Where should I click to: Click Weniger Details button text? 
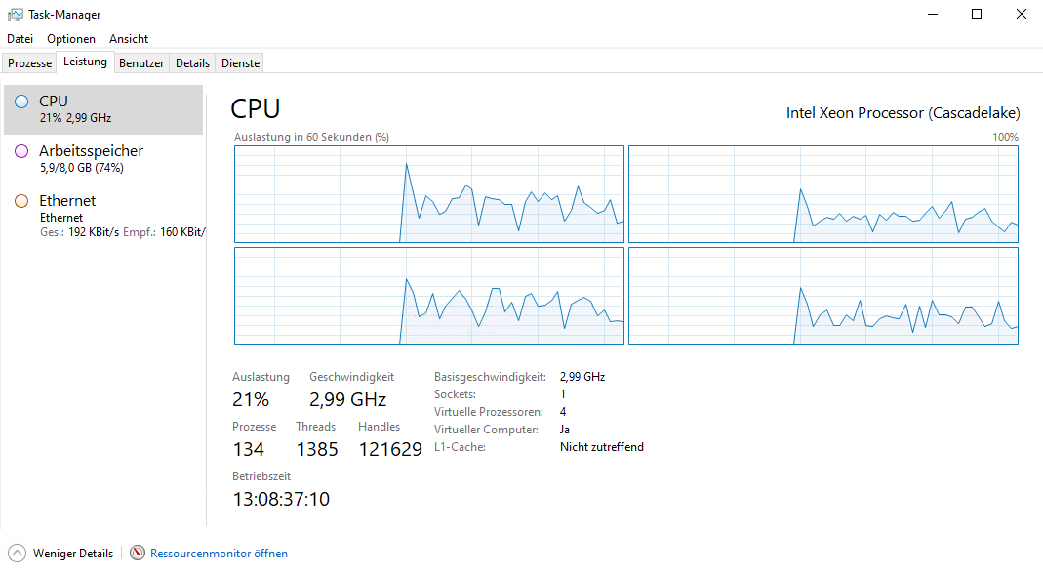click(73, 554)
